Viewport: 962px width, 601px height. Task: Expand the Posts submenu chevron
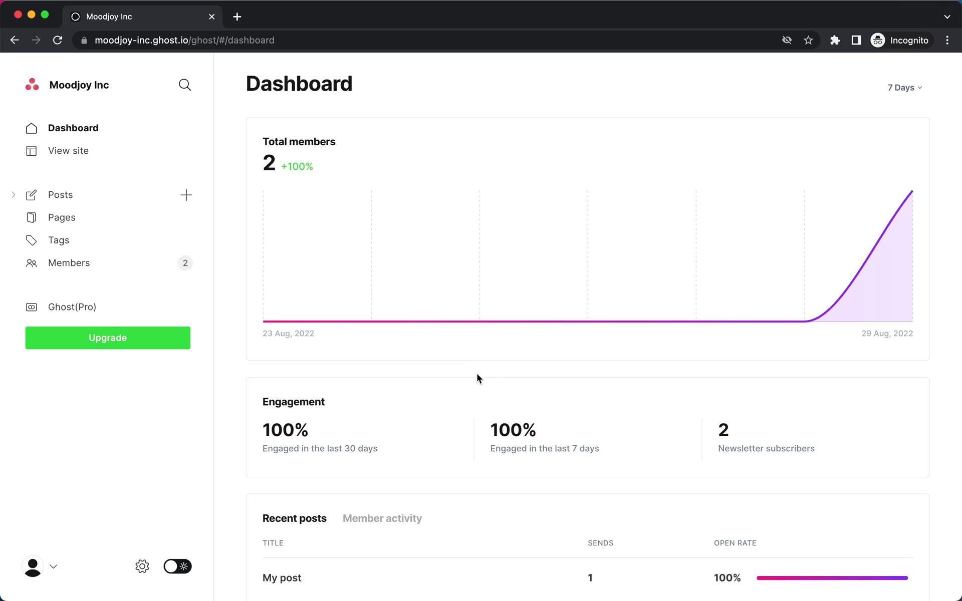[14, 195]
